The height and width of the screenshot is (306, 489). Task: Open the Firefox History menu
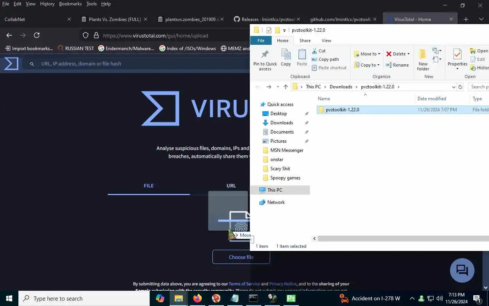[x=47, y=4]
